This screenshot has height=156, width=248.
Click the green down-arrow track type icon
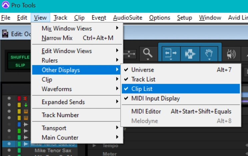coord(25,105)
